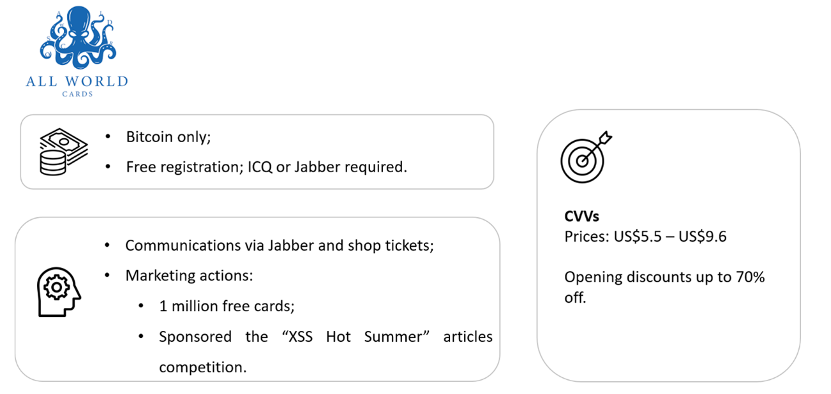Click the CARDS subtitle under the logo

[77, 94]
